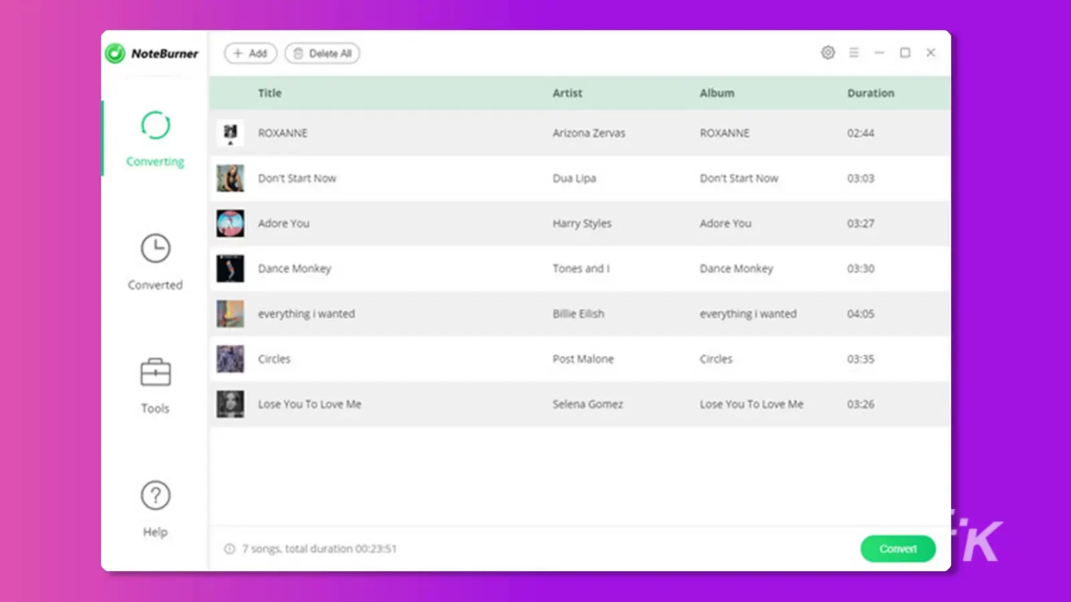Select the Dance Monkey song title
The image size is (1071, 602).
[x=295, y=268]
